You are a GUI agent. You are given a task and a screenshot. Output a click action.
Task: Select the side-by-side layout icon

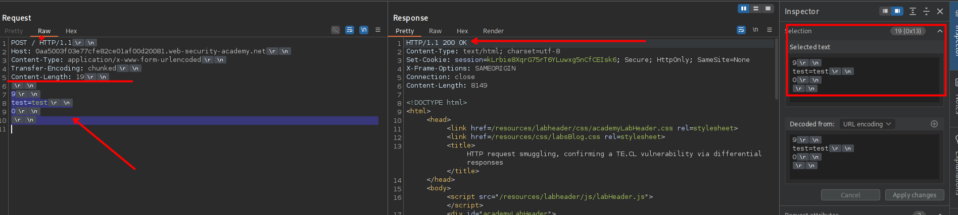744,9
